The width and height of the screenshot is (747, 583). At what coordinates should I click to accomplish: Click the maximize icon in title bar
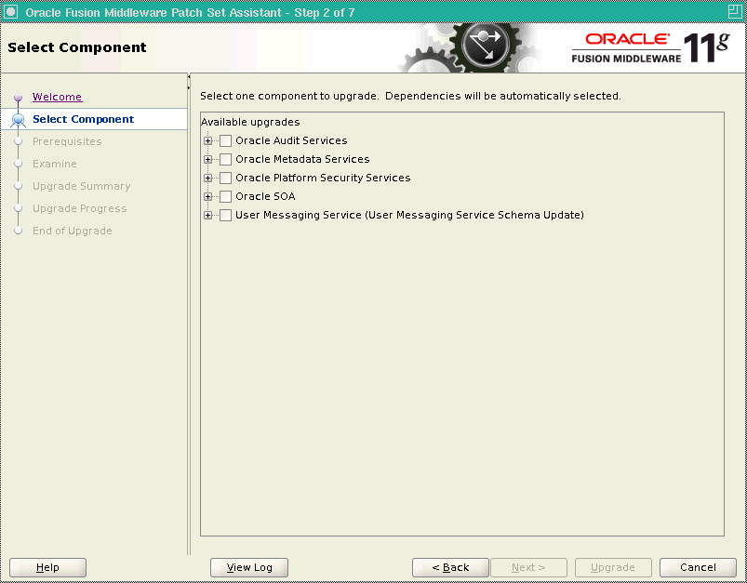coord(735,12)
